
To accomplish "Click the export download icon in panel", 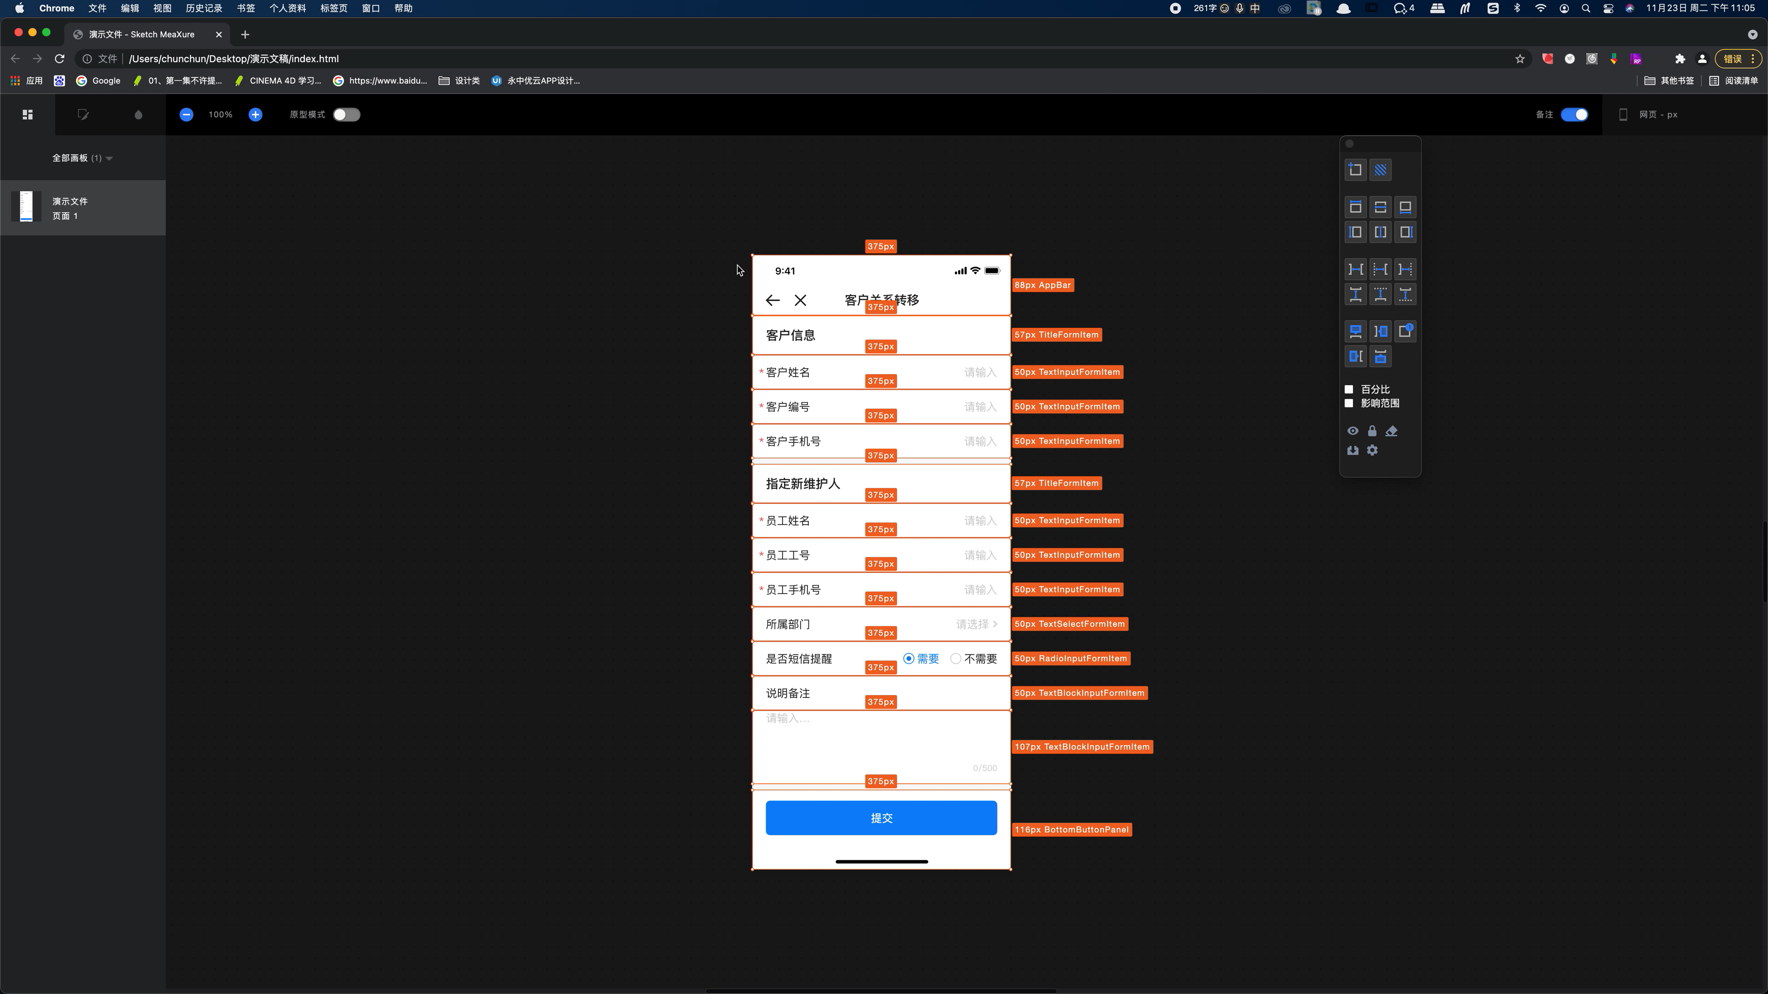I will [x=1353, y=450].
